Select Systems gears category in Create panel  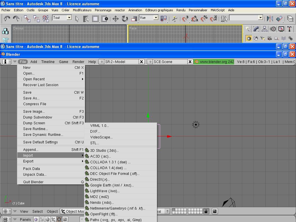(291, 38)
